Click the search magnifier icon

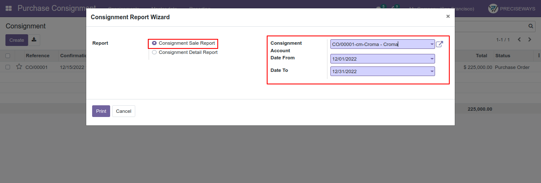[531, 26]
